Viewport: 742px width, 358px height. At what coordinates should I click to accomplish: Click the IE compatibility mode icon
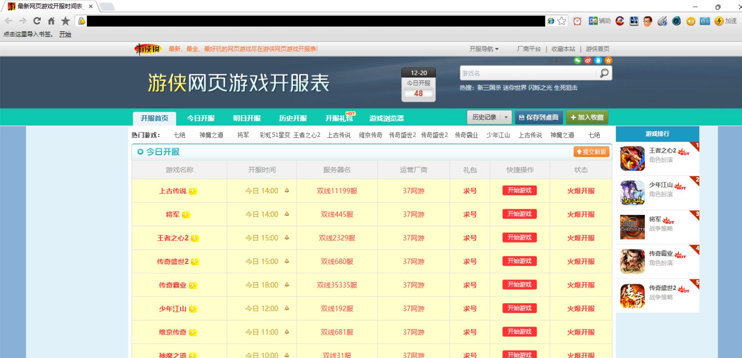coord(551,21)
